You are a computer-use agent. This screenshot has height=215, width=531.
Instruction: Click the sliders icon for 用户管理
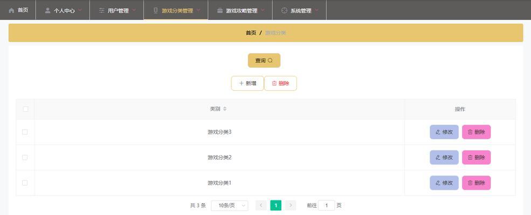101,10
